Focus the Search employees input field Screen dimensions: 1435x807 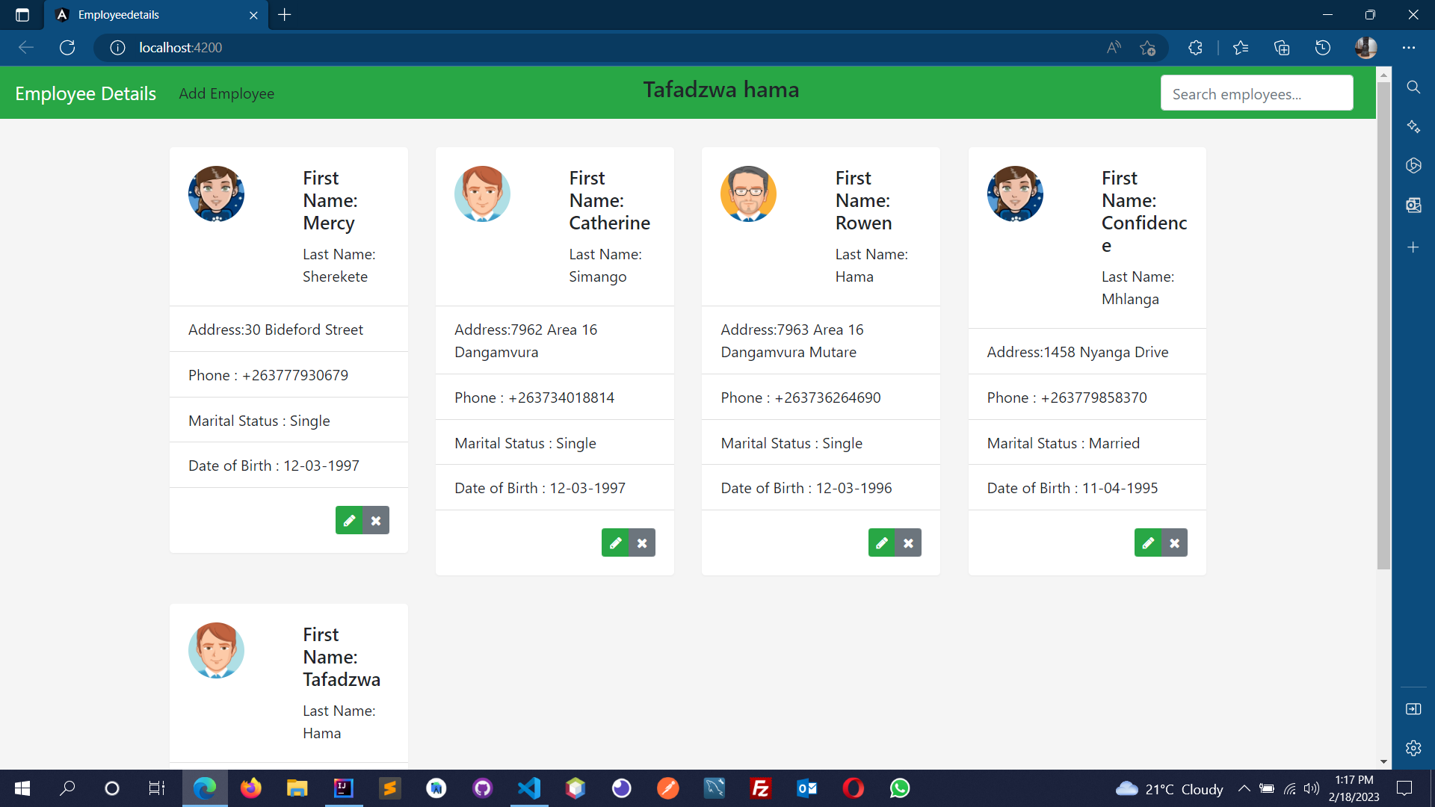1256,93
